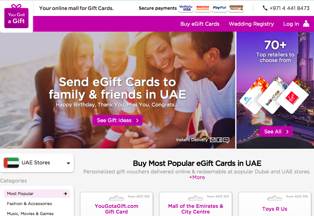Open Buy eGift Cards menu item
This screenshot has height=216, width=314.
(x=200, y=24)
